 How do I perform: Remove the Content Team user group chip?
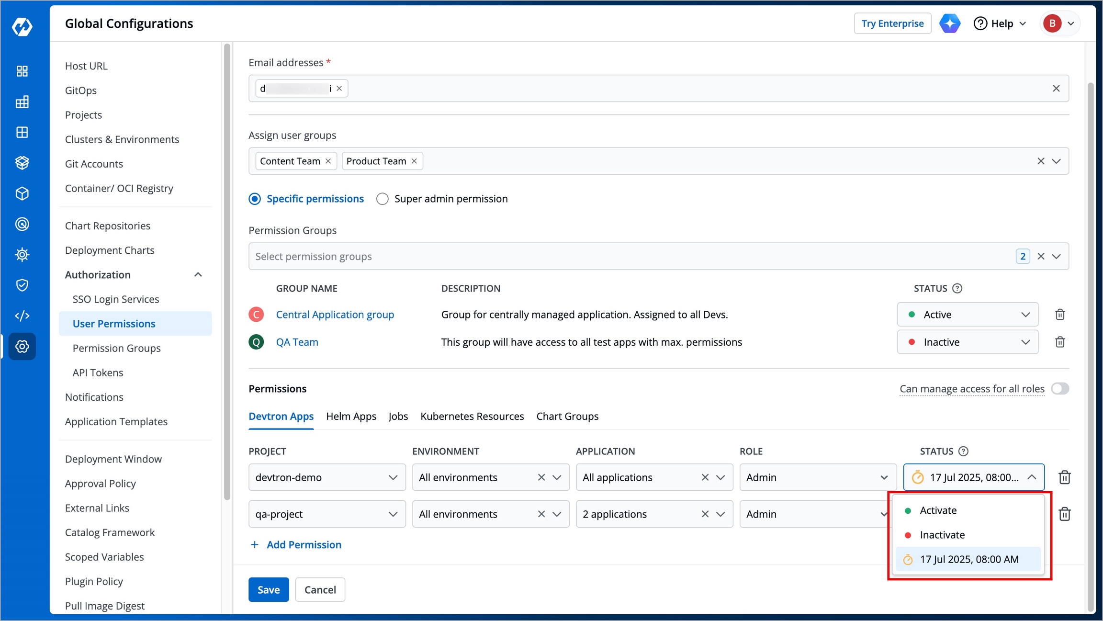(328, 161)
